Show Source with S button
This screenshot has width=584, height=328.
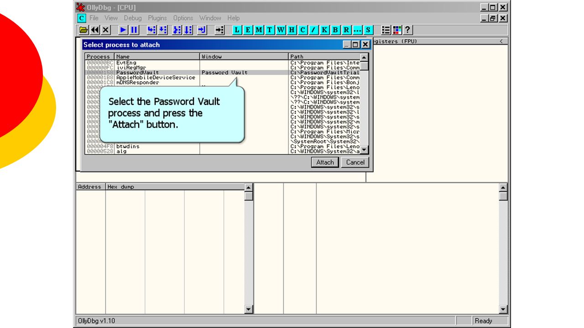click(x=369, y=30)
